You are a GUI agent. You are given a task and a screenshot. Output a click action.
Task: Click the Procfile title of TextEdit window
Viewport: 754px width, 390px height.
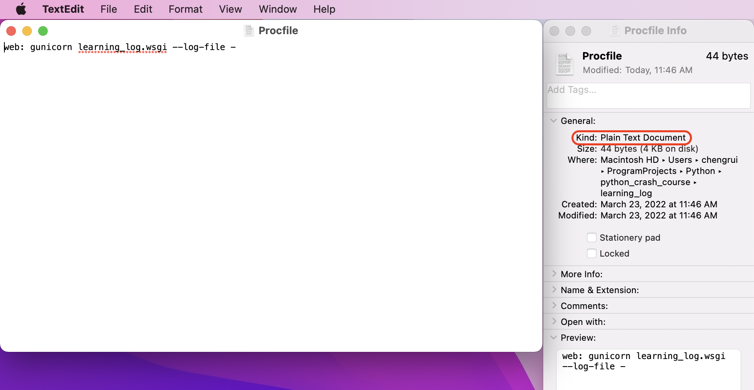(x=278, y=31)
